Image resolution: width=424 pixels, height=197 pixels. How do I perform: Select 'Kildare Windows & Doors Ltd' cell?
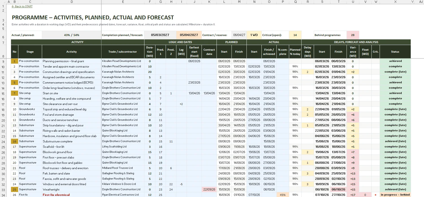123,184
